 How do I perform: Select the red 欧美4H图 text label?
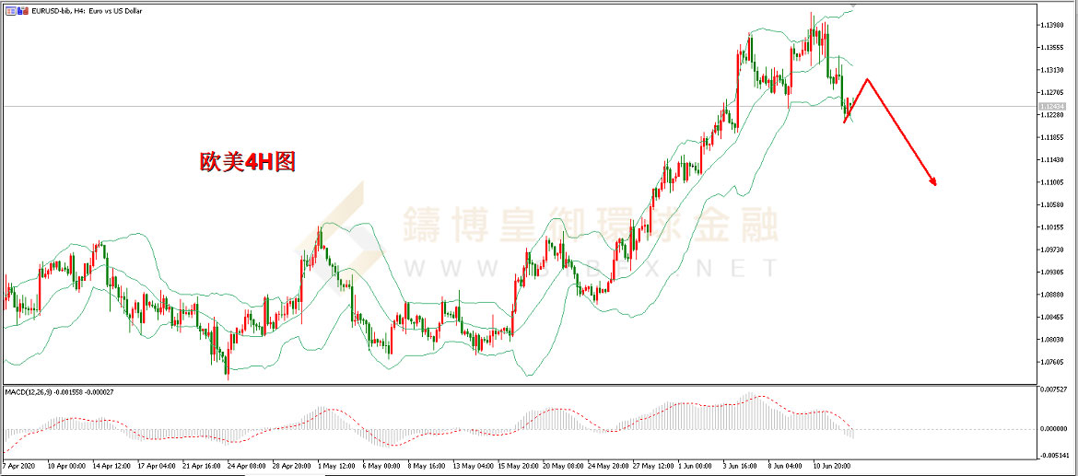tap(248, 162)
